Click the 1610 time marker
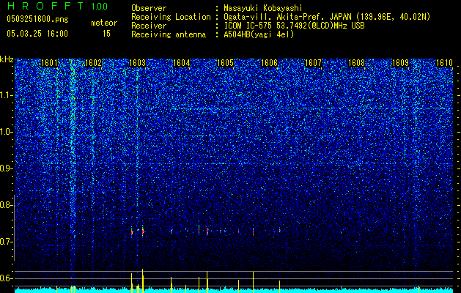The height and width of the screenshot is (293, 461). point(444,63)
